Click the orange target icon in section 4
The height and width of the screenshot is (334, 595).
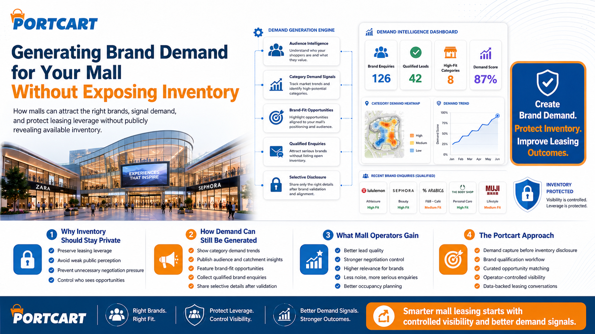tap(453, 259)
